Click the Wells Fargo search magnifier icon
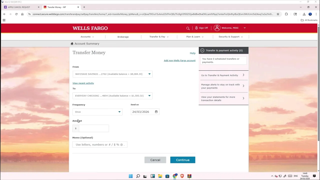The width and height of the screenshot is (320, 180). point(188,28)
